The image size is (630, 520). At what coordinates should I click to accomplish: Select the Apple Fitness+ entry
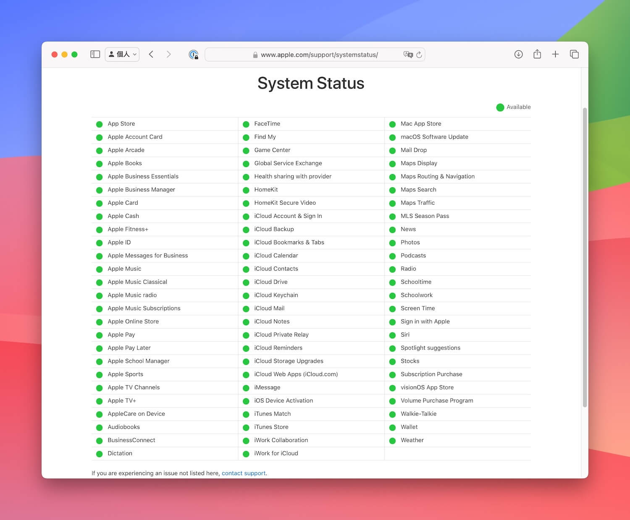128,229
